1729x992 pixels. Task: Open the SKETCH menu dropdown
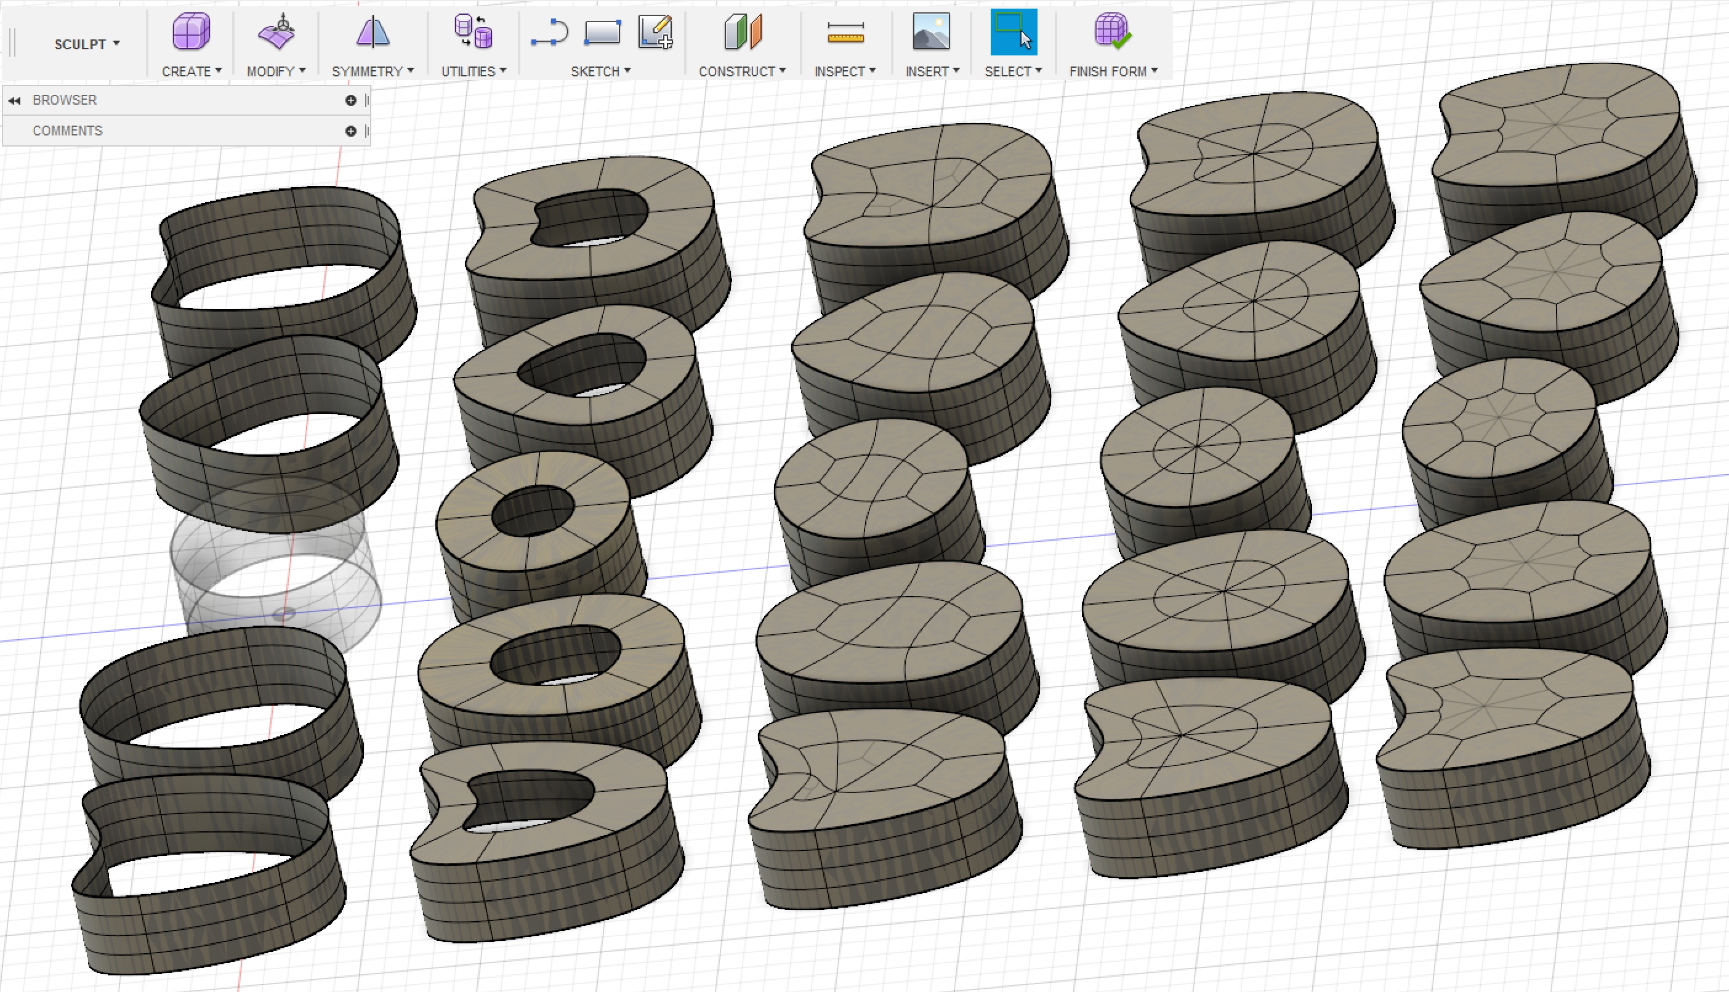(600, 71)
